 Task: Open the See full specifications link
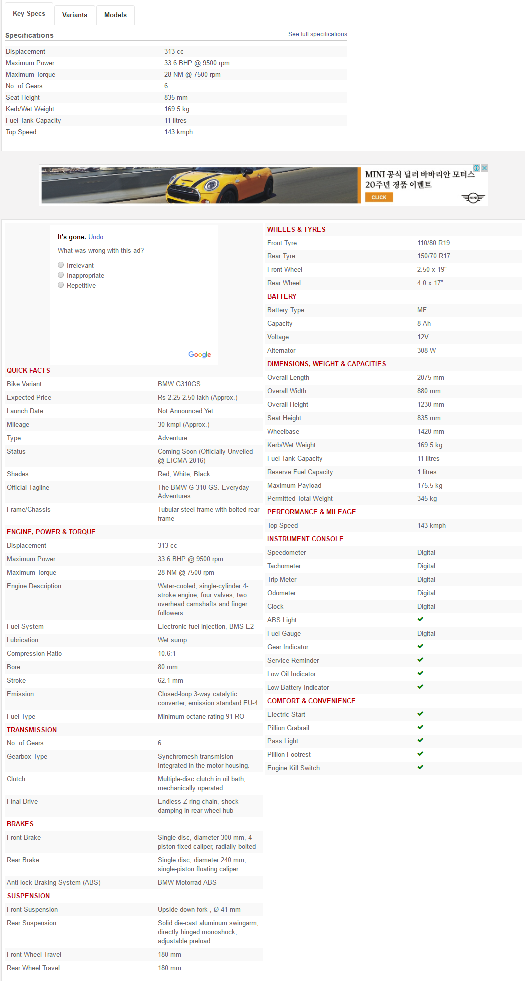(x=317, y=34)
